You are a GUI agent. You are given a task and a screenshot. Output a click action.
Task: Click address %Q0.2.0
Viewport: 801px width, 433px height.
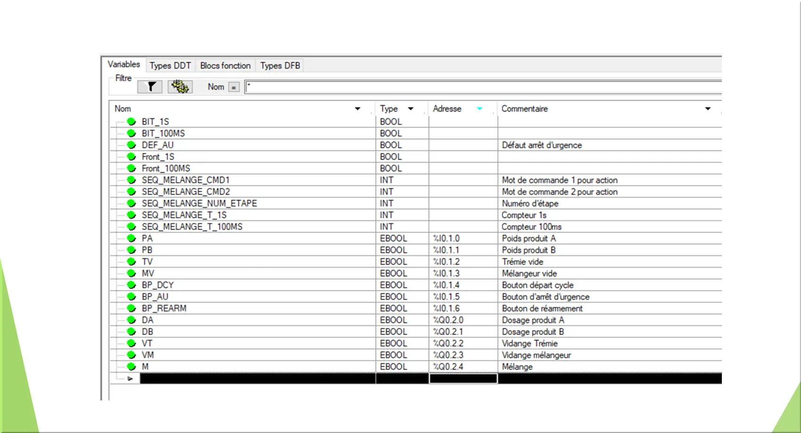coord(448,320)
